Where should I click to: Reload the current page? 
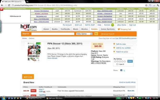coord(9,5)
